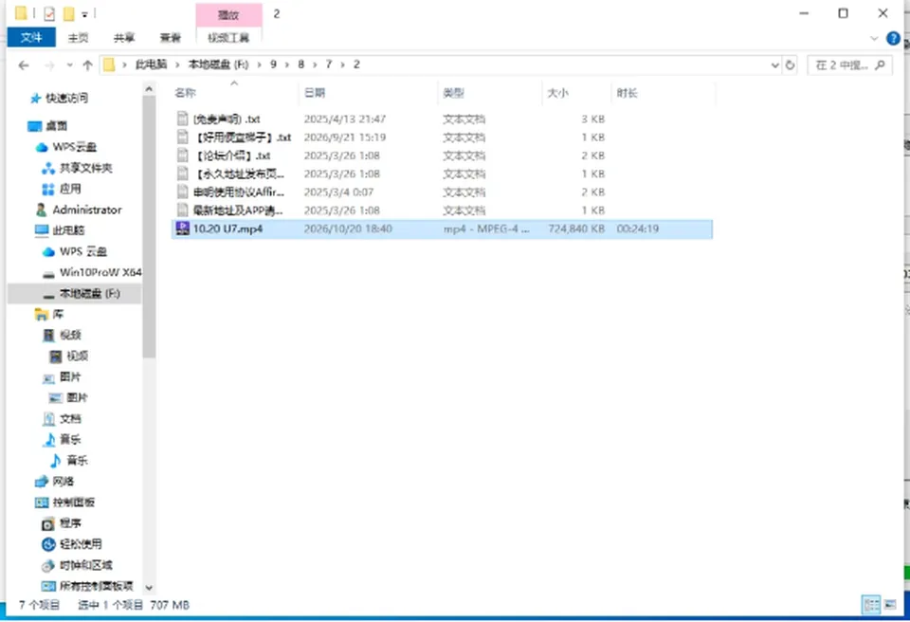Screen dimensions: 910x622
Task: Expand the ribbon with the chevron near help
Action: point(874,38)
